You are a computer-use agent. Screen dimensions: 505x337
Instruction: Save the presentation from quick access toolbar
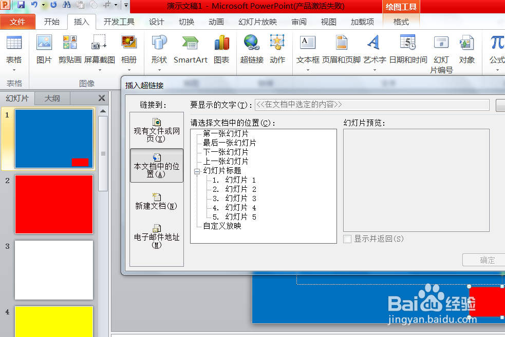coord(21,5)
